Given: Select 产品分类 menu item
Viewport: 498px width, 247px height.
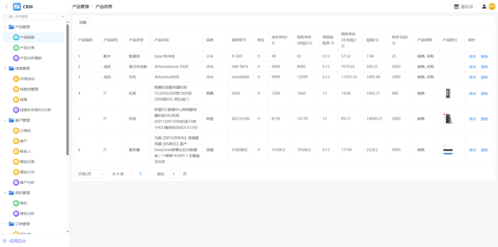Looking at the screenshot, I should click(x=27, y=48).
